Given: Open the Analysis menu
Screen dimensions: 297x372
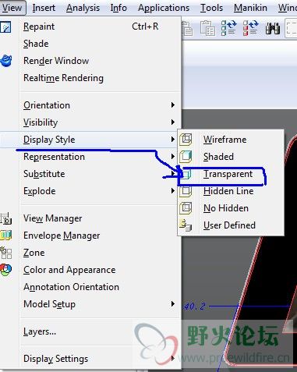Looking at the screenshot, I should click(x=83, y=8).
